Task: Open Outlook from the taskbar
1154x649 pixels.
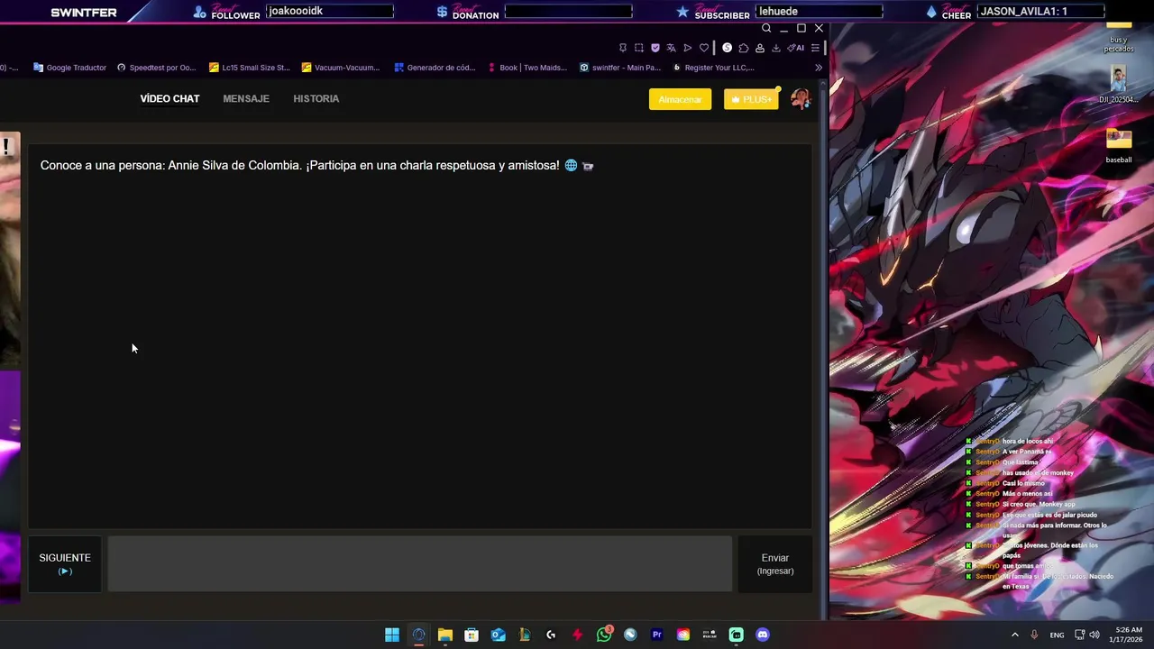Action: pos(498,635)
